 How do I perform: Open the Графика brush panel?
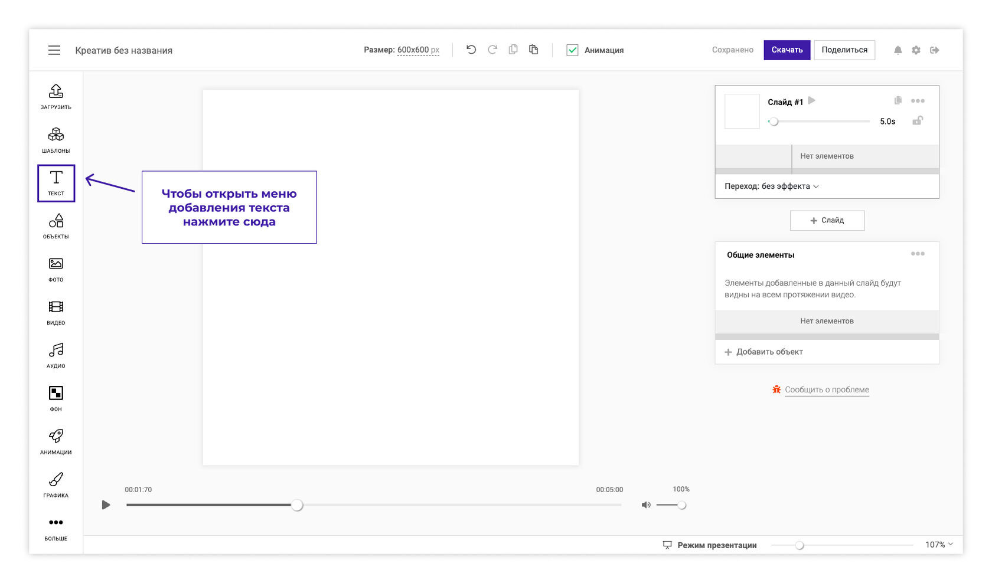click(56, 485)
